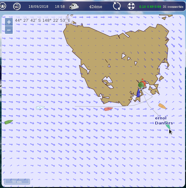The image size is (186, 188).
Task: Open the lifebuoy help icon
Action: click(131, 6)
